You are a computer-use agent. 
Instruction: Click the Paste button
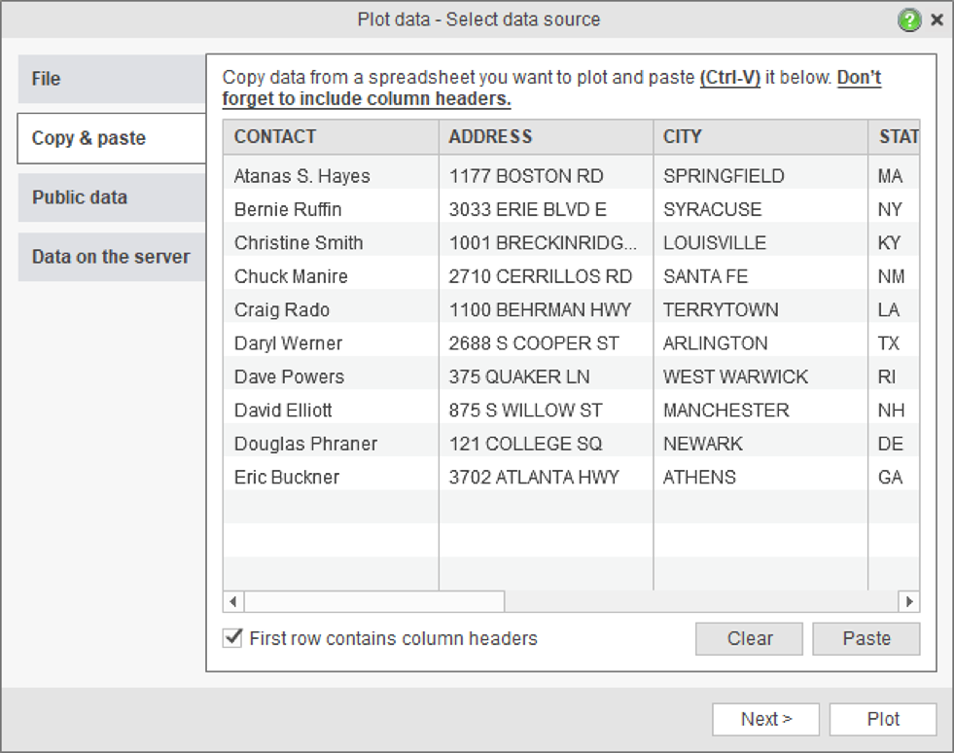click(866, 639)
